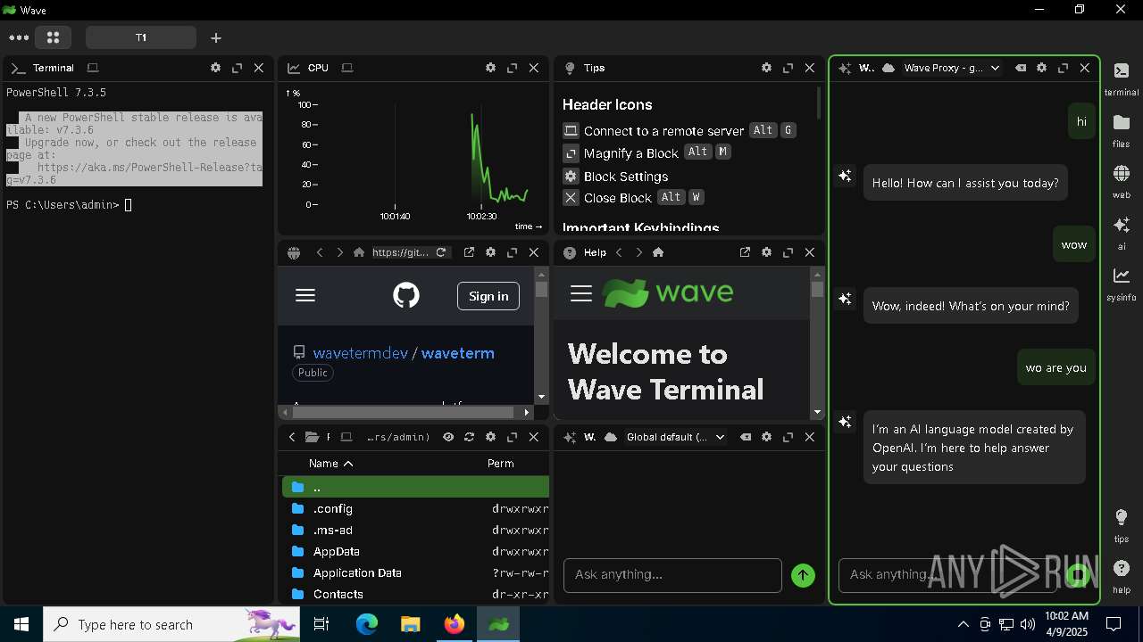1143x642 pixels.
Task: Magnify the Tips block
Action: (x=788, y=68)
